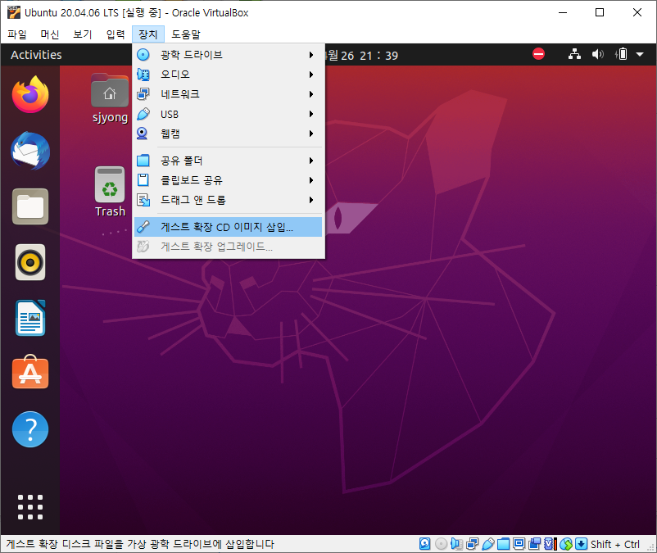Open the 입력 menu
657x553 pixels.
coord(116,34)
